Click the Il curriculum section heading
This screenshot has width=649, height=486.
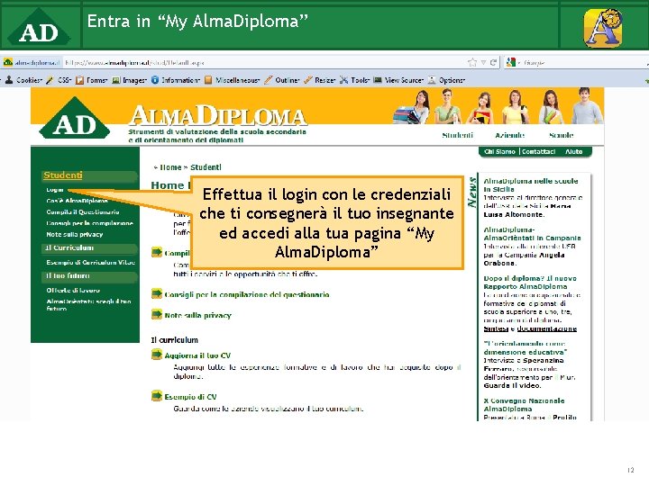pos(174,340)
